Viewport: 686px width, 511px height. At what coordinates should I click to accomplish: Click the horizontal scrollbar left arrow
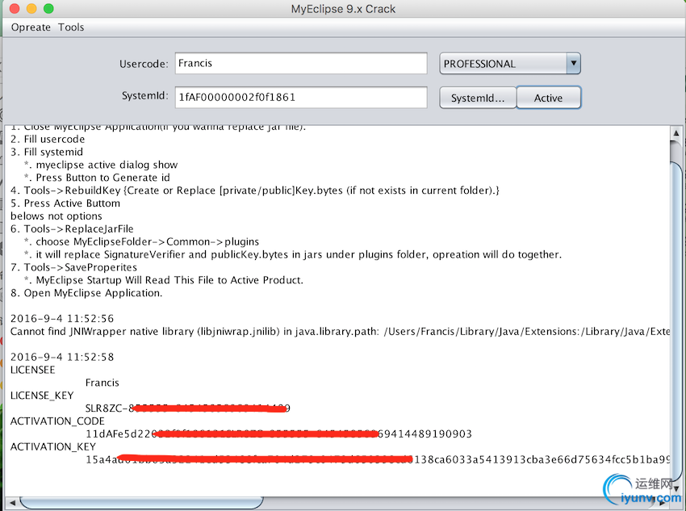[12, 503]
